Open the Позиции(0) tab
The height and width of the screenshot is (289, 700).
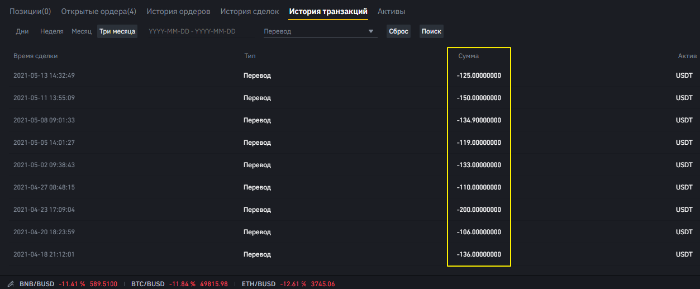pyautogui.click(x=30, y=11)
